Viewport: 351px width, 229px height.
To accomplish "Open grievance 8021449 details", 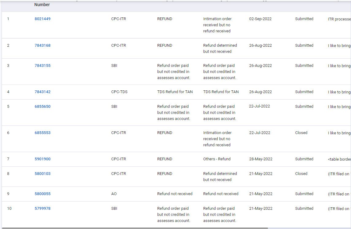I will pos(42,19).
